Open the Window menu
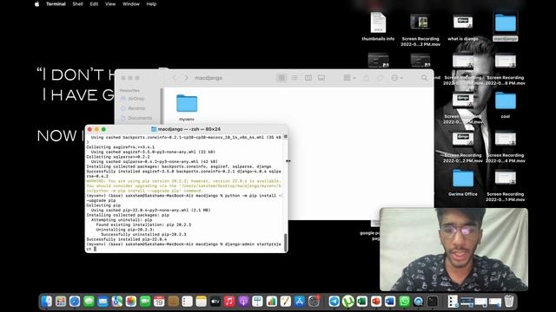 (x=131, y=4)
